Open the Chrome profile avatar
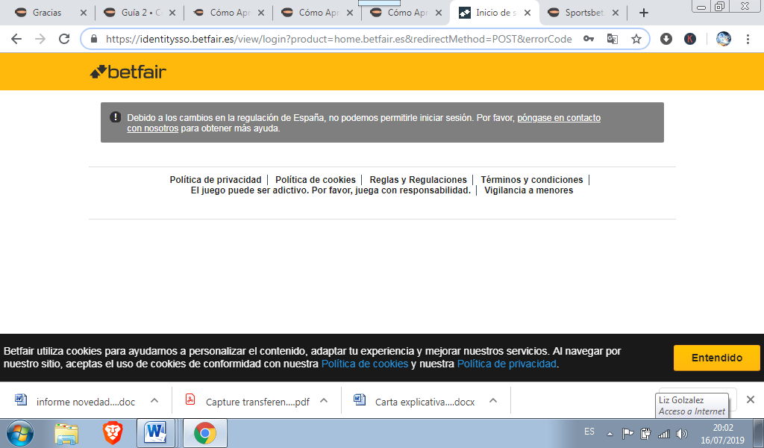The height and width of the screenshot is (448, 764). (724, 39)
